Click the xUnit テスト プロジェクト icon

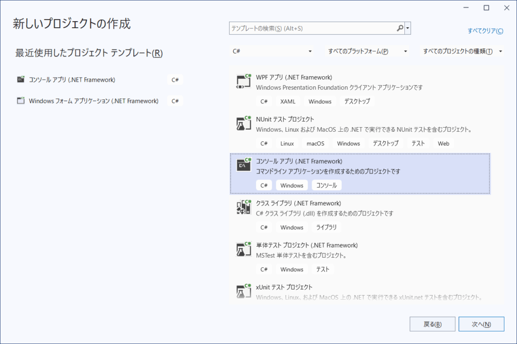pos(244,291)
